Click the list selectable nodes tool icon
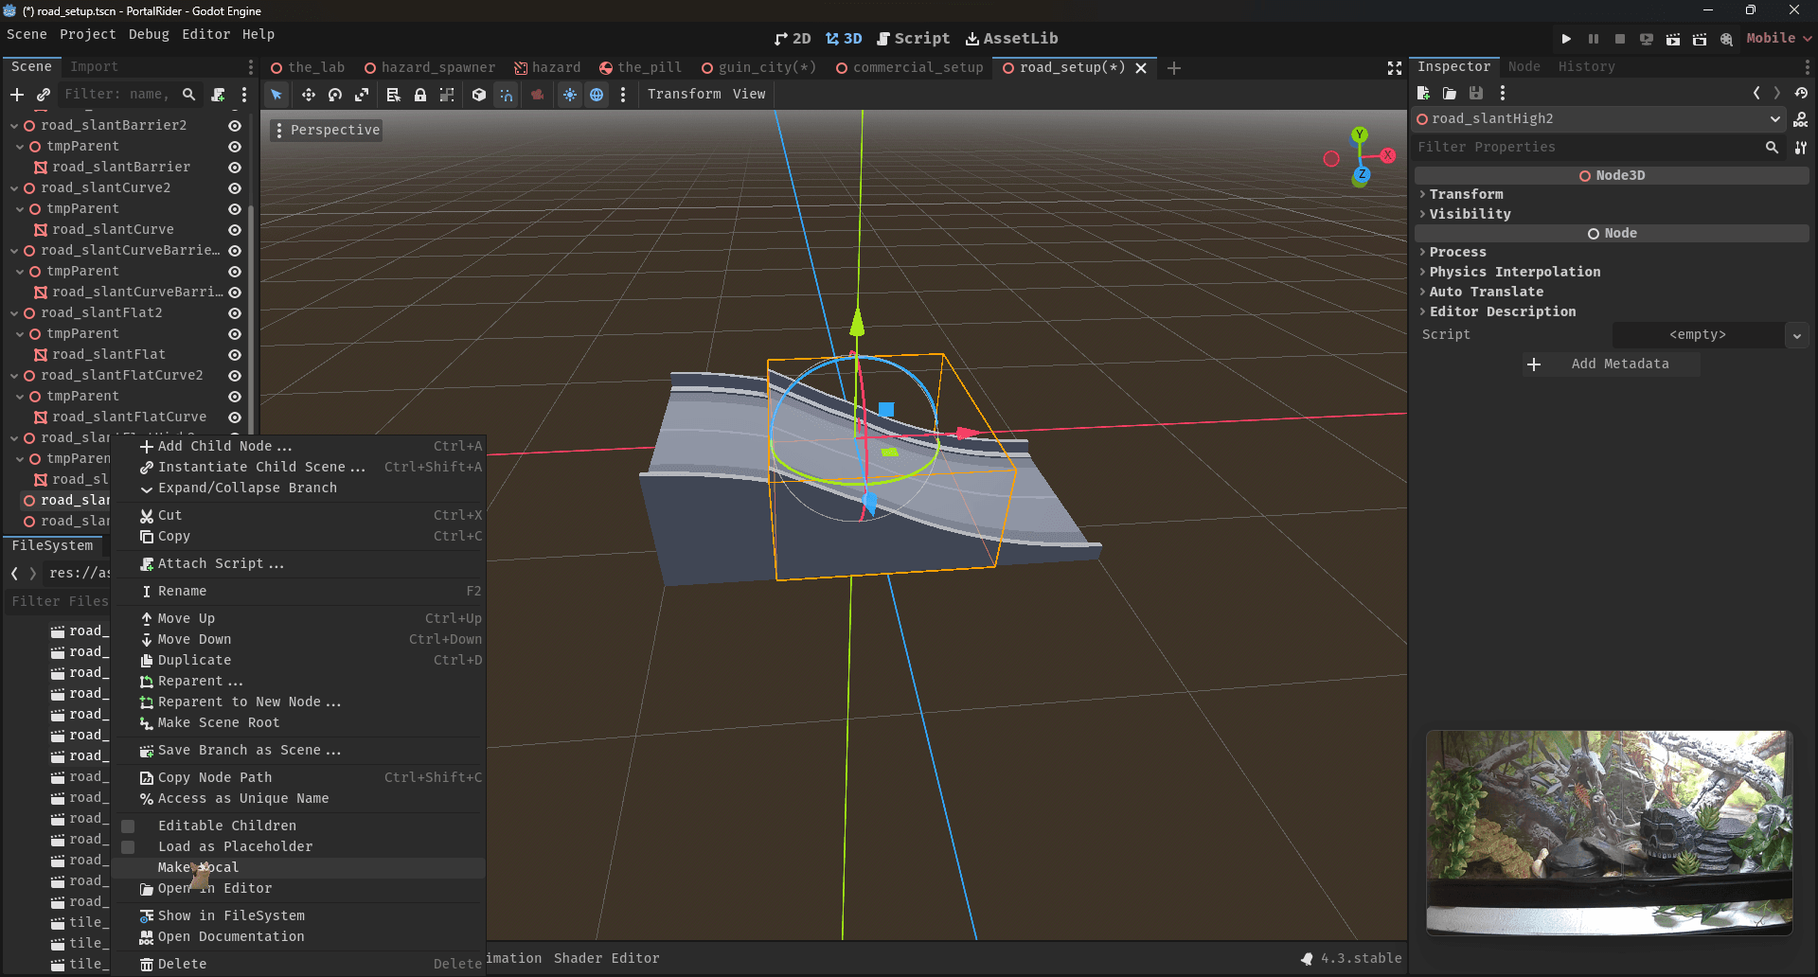The image size is (1818, 977). coord(393,95)
